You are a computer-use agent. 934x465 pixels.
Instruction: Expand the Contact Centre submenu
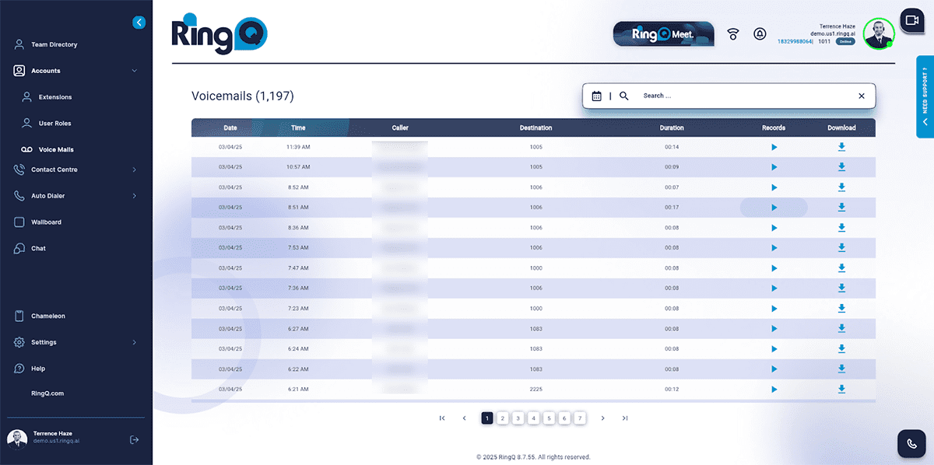tap(135, 170)
